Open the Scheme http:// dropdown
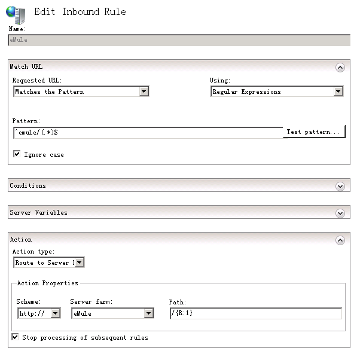 click(56, 313)
